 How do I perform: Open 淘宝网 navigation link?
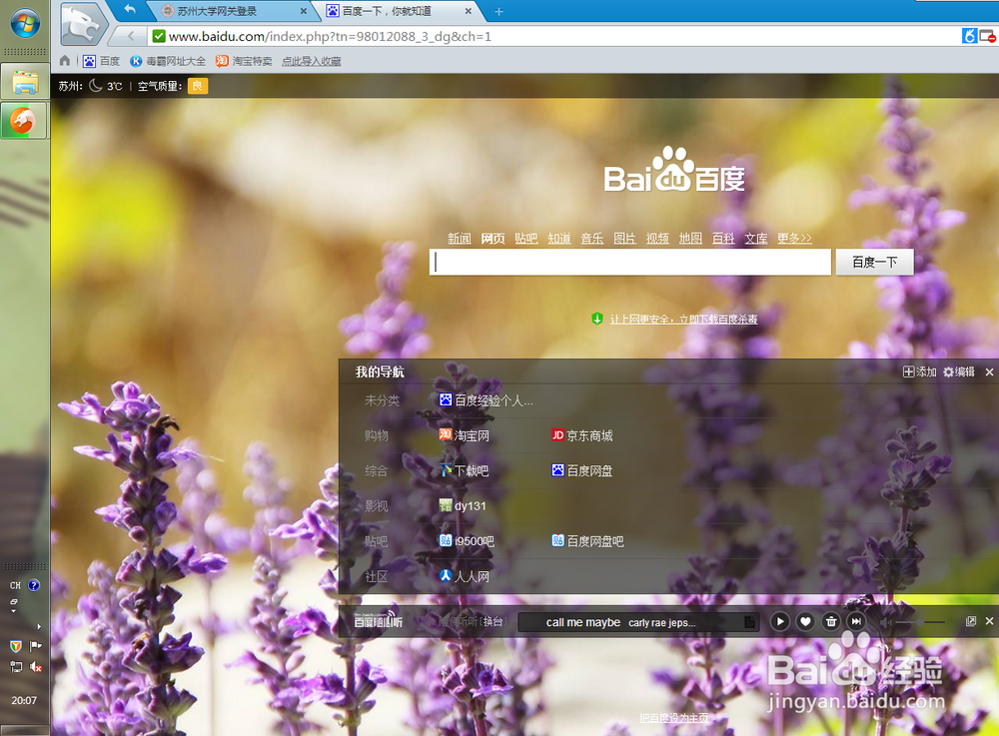(x=464, y=435)
